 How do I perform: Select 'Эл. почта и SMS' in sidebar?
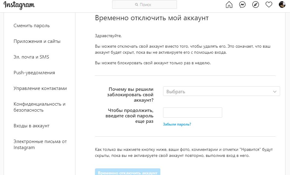point(31,57)
